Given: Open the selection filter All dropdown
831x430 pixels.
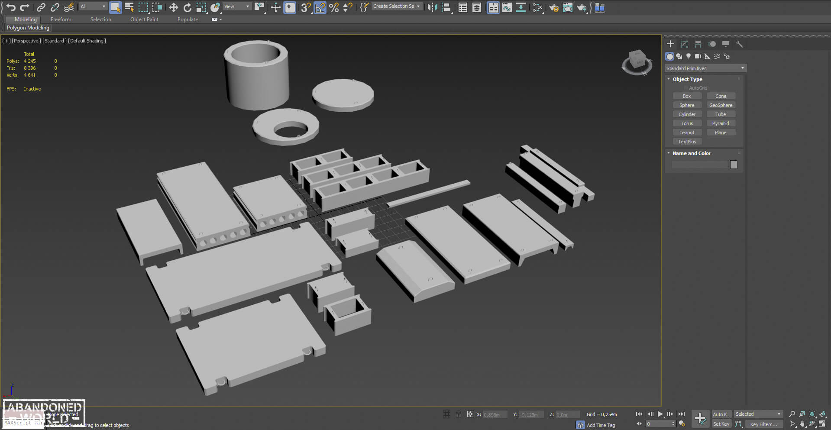Looking at the screenshot, I should click(x=93, y=6).
